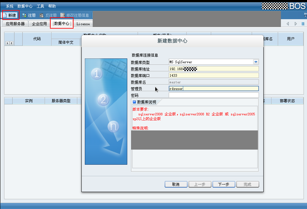Viewport: 307px width, 209px height.
Task: Click the 数据库名 field showing master
Action: pyautogui.click(x=214, y=82)
